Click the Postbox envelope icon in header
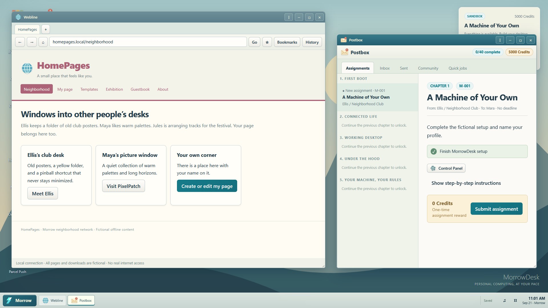548x308 pixels. tap(345, 52)
